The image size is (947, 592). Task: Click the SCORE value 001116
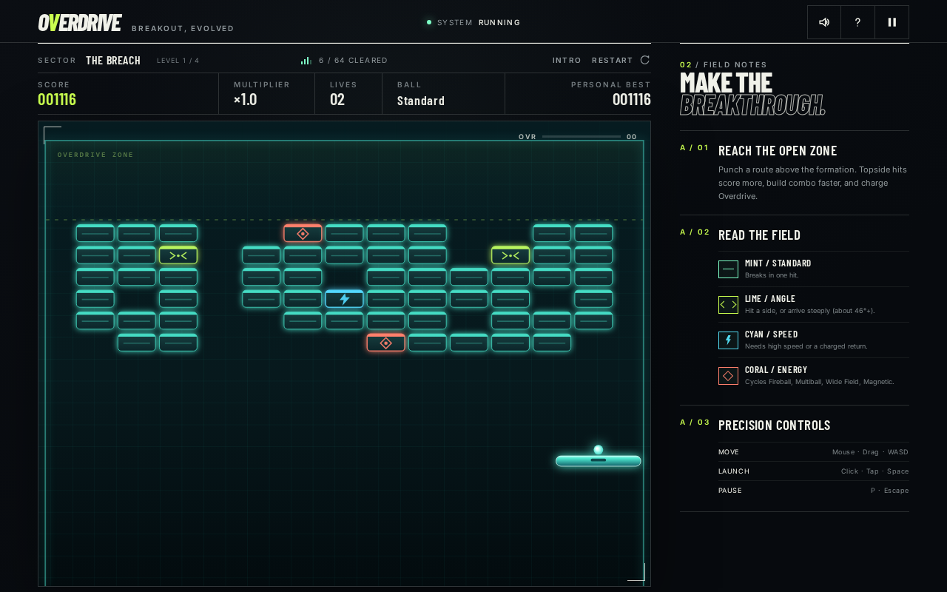click(x=57, y=99)
